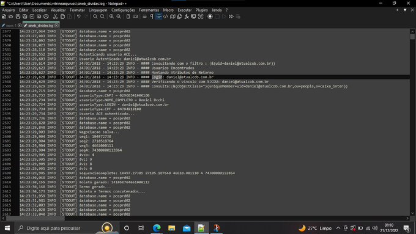Open the Arquivo menu
Image resolution: width=416 pixels, height=234 pixels.
click(x=9, y=10)
